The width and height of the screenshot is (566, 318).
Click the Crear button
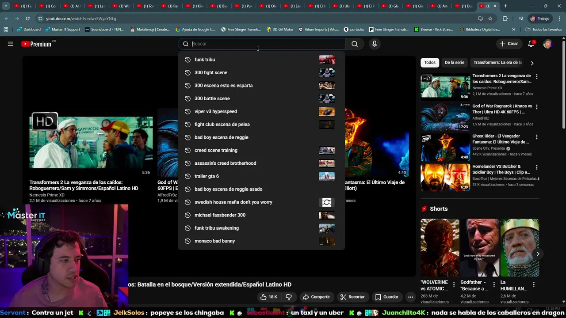point(509,44)
